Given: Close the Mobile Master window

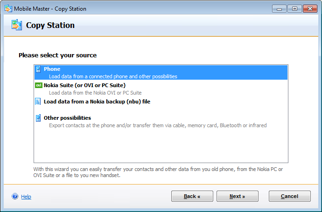Looking at the screenshot, I should coord(309,8).
